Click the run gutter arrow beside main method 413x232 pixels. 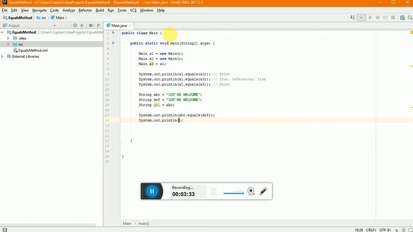pos(114,43)
